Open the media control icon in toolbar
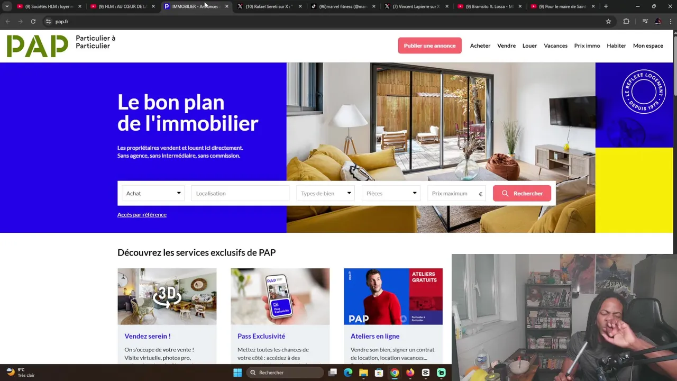 (x=645, y=21)
